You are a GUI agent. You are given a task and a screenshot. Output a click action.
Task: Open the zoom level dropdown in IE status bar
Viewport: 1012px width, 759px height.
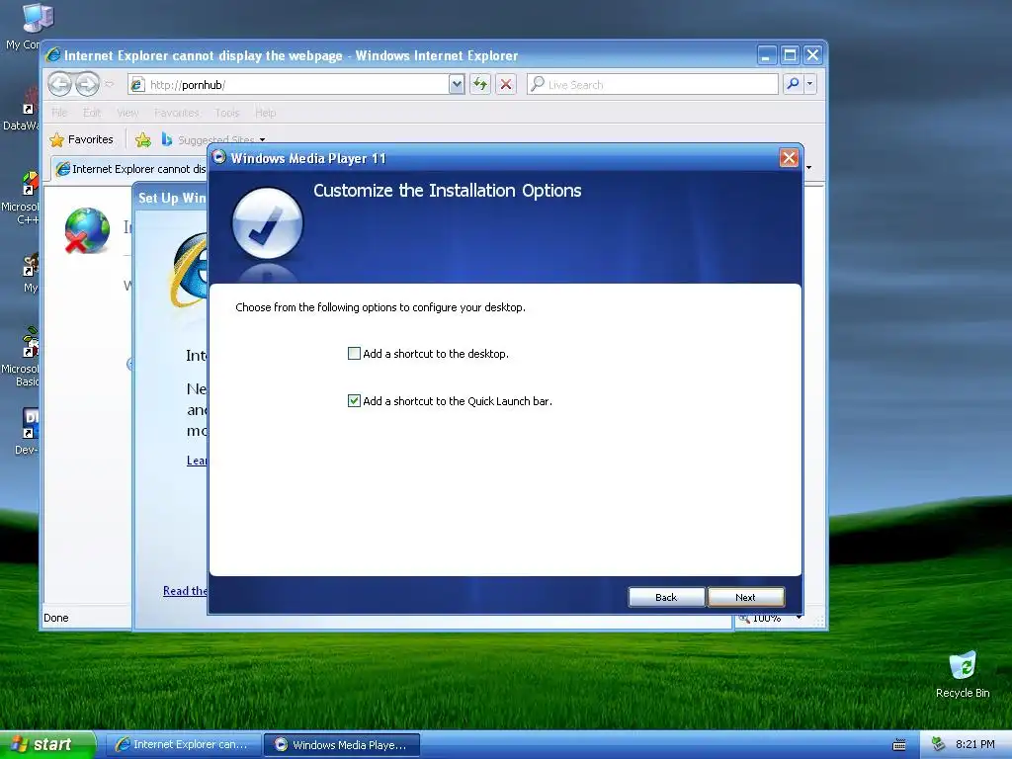click(x=800, y=618)
